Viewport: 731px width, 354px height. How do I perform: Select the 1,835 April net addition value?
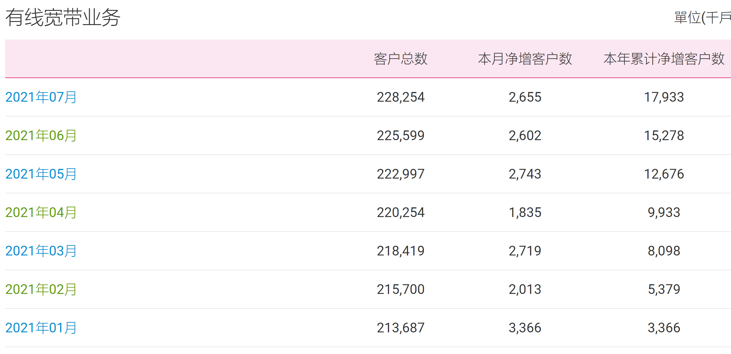(525, 212)
